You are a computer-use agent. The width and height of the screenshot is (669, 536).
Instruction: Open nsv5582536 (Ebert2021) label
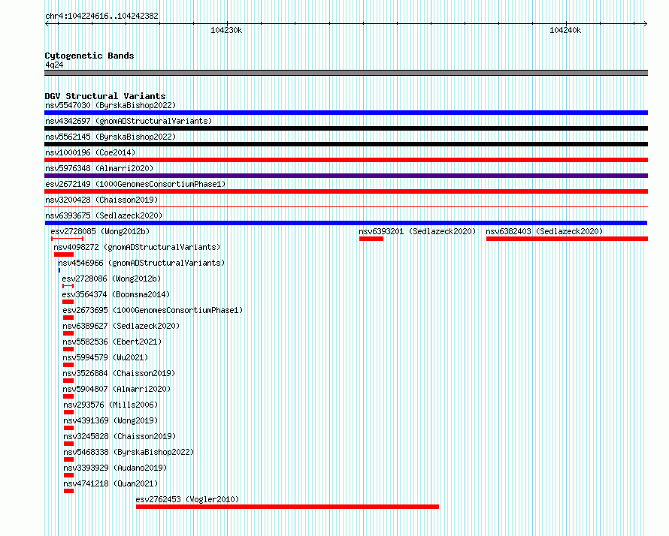pyautogui.click(x=112, y=342)
